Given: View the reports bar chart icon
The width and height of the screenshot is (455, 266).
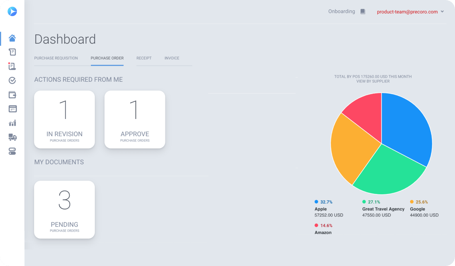Looking at the screenshot, I should coord(12,123).
